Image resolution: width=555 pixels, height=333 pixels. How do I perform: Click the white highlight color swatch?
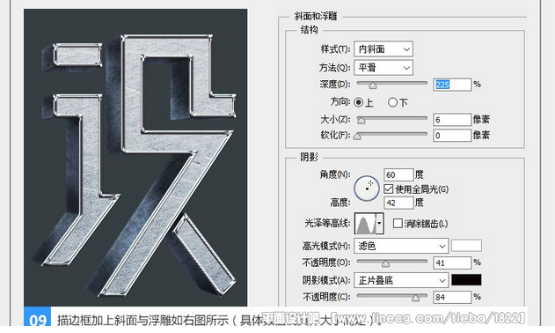466,246
